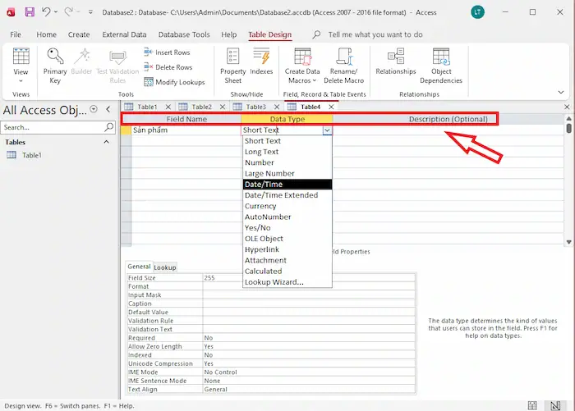Open Table1 in the navigation pane
This screenshot has height=411, width=575.
click(x=31, y=155)
